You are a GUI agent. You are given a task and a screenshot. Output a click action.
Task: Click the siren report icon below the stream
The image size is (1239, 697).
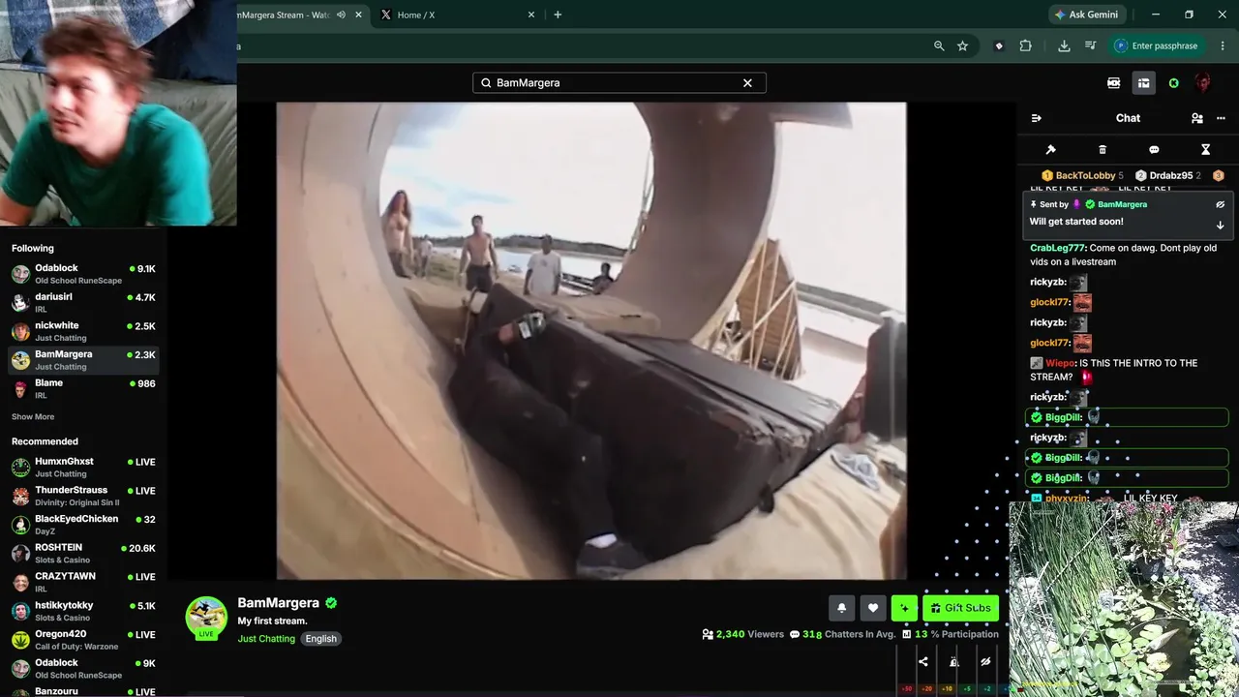(x=954, y=662)
